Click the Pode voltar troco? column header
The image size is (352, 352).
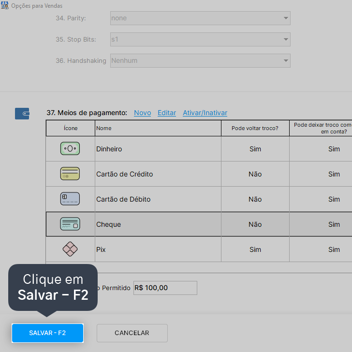coord(255,128)
